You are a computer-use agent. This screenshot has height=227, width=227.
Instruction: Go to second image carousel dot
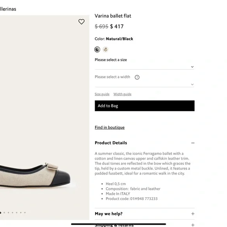click(x=4, y=213)
